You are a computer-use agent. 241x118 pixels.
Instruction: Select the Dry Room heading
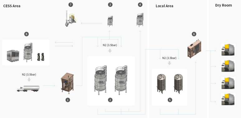click(224, 5)
